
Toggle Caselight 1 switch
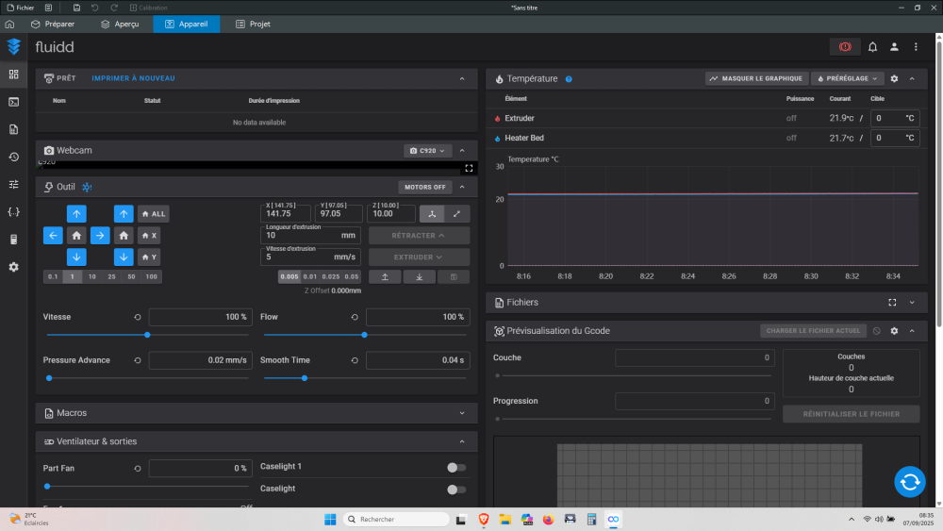click(455, 467)
